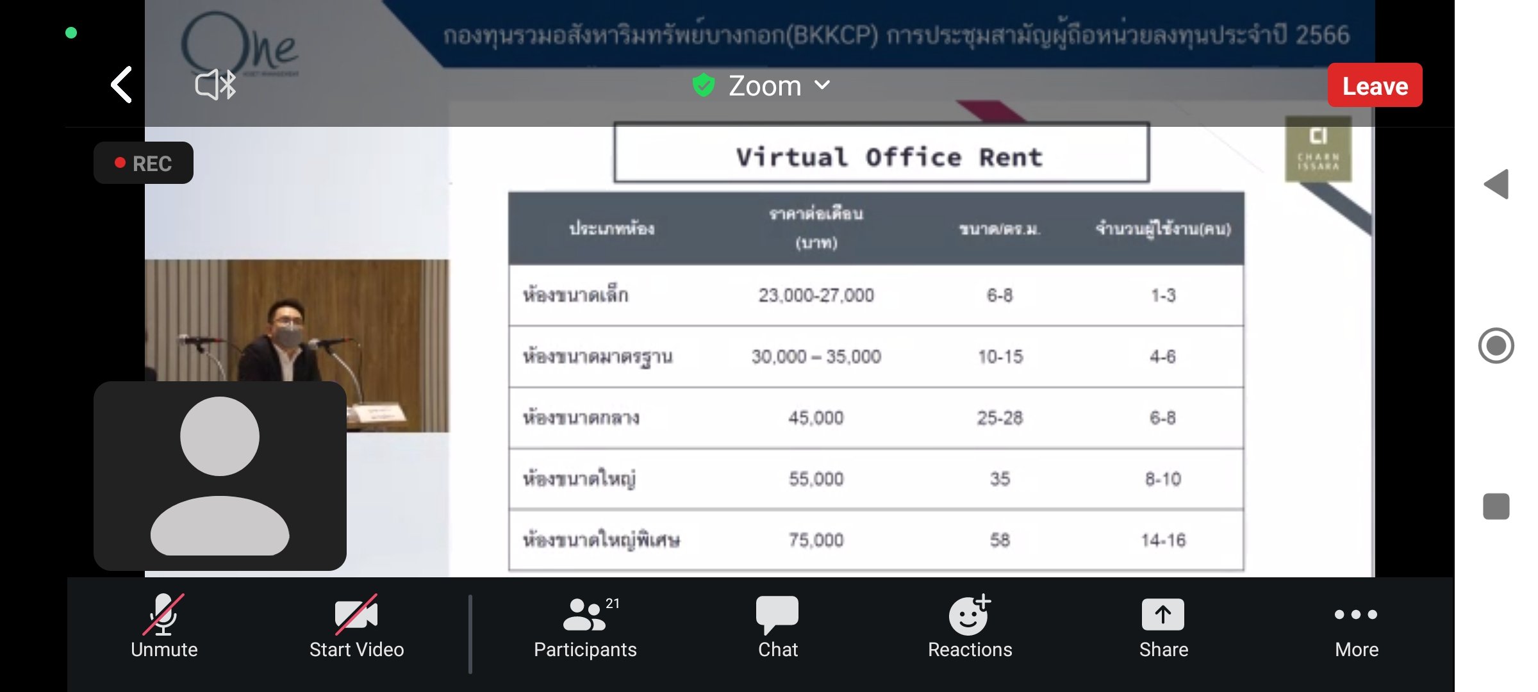The image size is (1538, 692).
Task: Click the Leave meeting red button
Action: pyautogui.click(x=1375, y=85)
